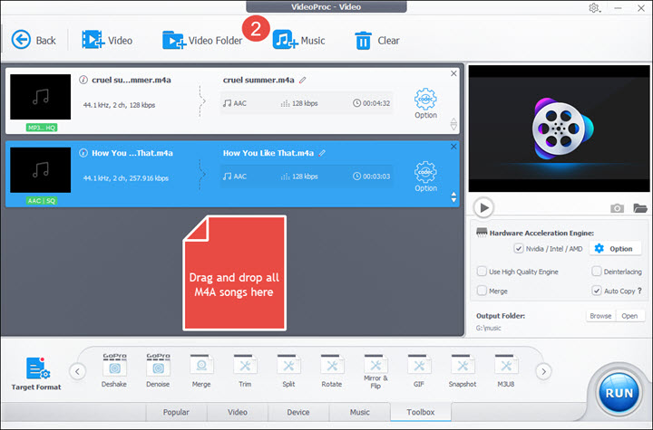
Task: Remove cruel summer.m4a from the list
Action: click(453, 73)
